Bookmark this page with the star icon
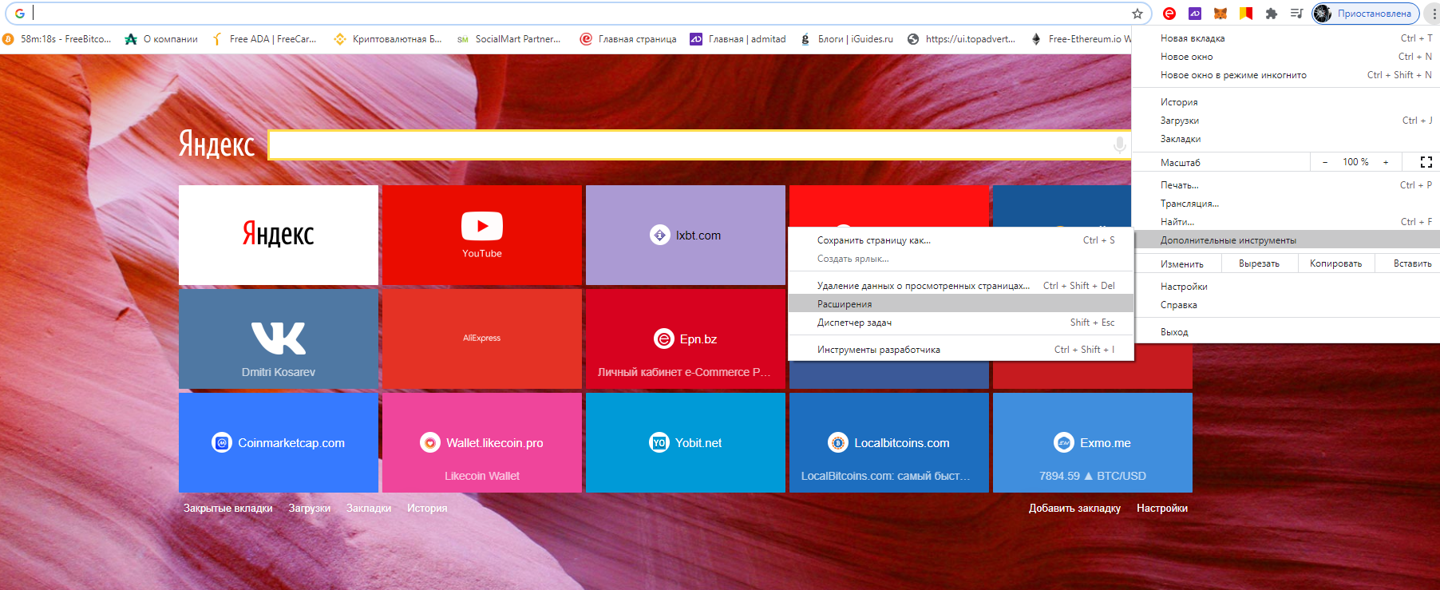1440x590 pixels. (x=1137, y=14)
